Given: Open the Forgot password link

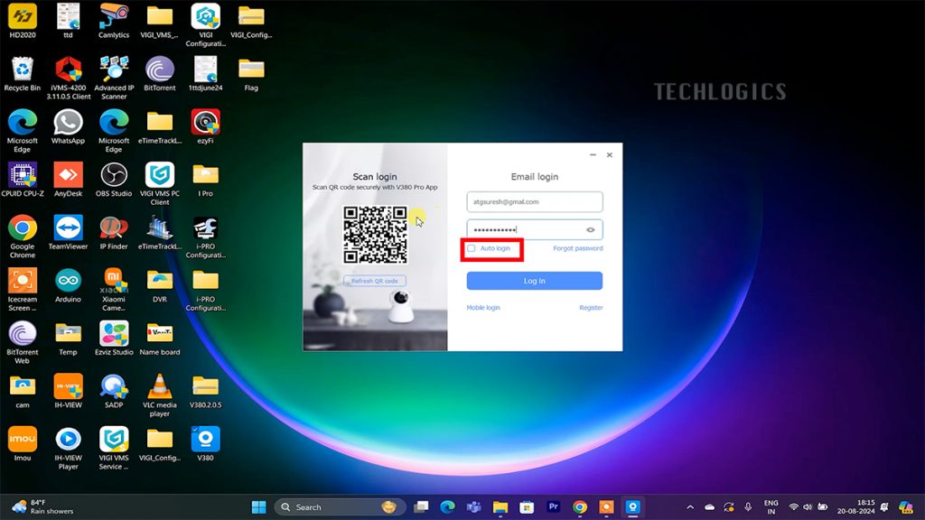Looking at the screenshot, I should point(578,248).
